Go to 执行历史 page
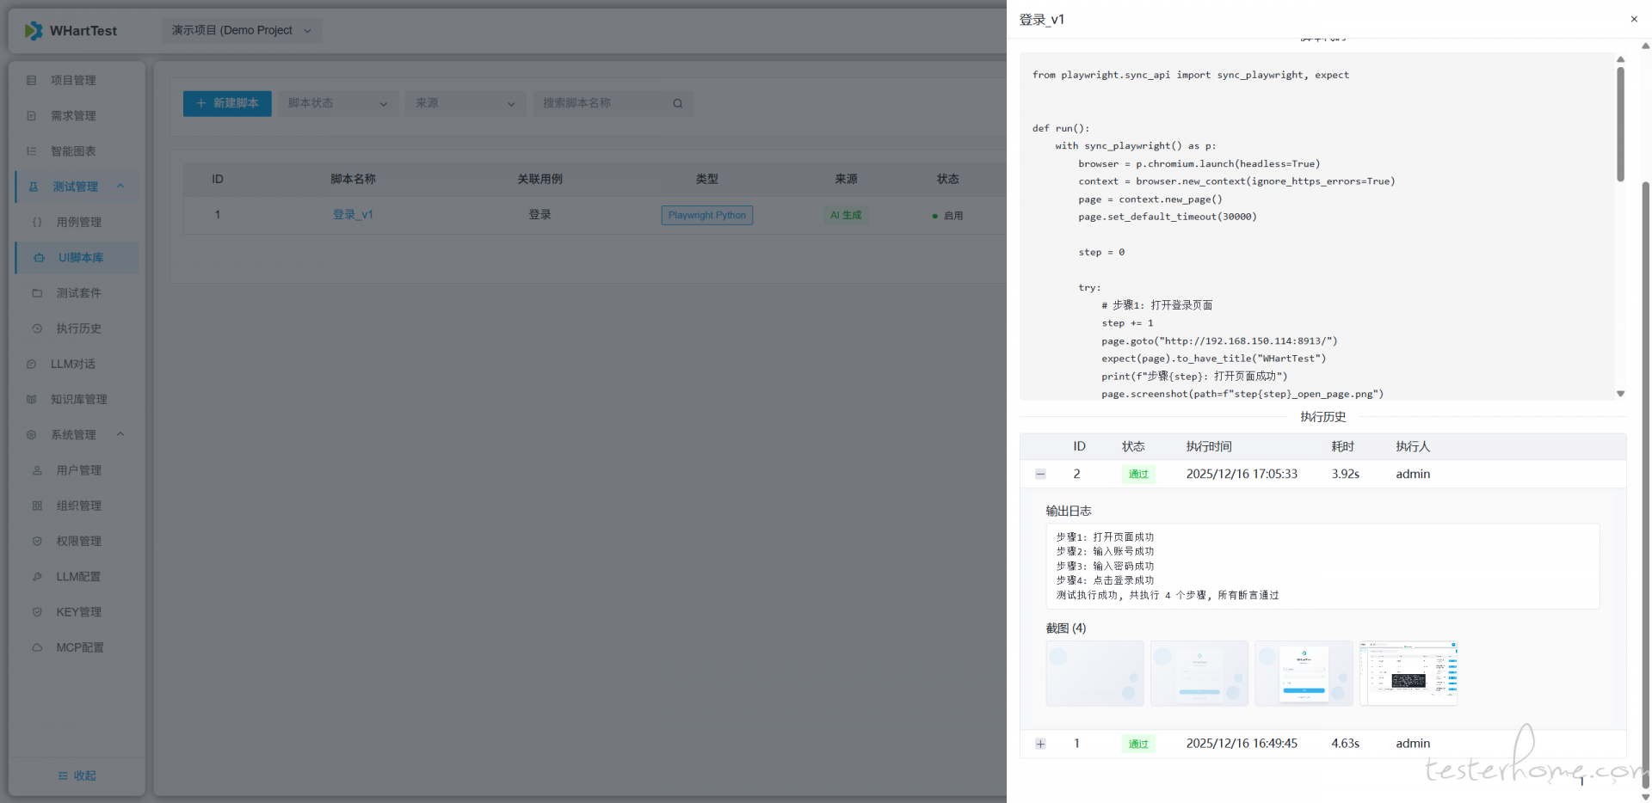Viewport: 1652px width, 803px height. (x=78, y=328)
